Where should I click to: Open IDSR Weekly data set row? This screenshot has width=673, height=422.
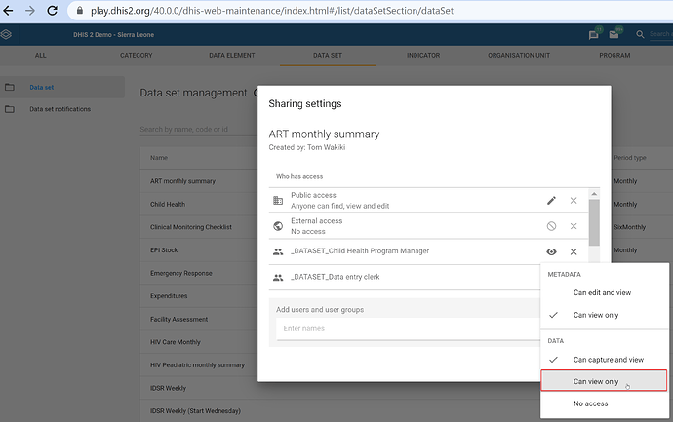click(198, 388)
